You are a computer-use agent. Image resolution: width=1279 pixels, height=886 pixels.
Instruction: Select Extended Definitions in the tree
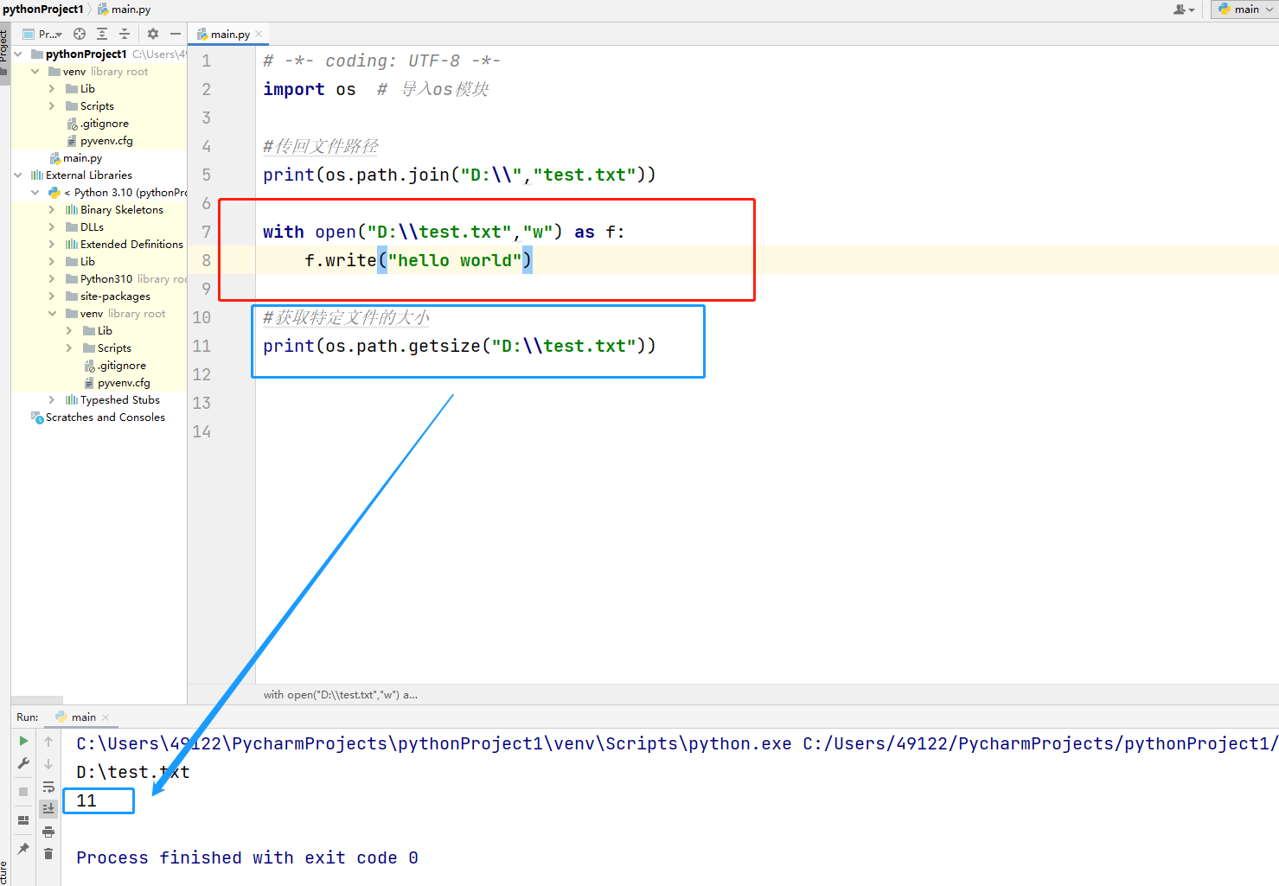coord(131,245)
